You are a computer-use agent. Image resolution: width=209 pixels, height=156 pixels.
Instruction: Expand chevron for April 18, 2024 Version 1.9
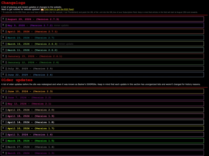3,116
